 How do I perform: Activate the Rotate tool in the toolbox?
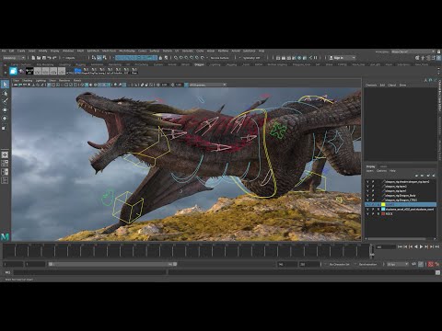[5, 119]
